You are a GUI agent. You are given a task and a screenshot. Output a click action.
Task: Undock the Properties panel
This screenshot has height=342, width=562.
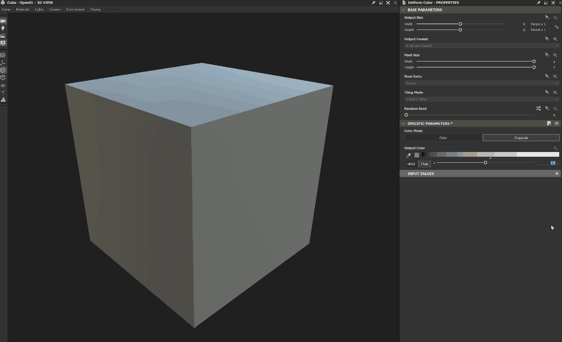(546, 2)
